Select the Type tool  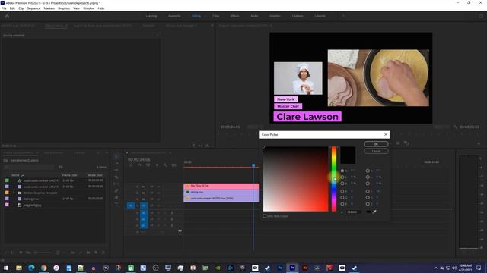tap(116, 204)
